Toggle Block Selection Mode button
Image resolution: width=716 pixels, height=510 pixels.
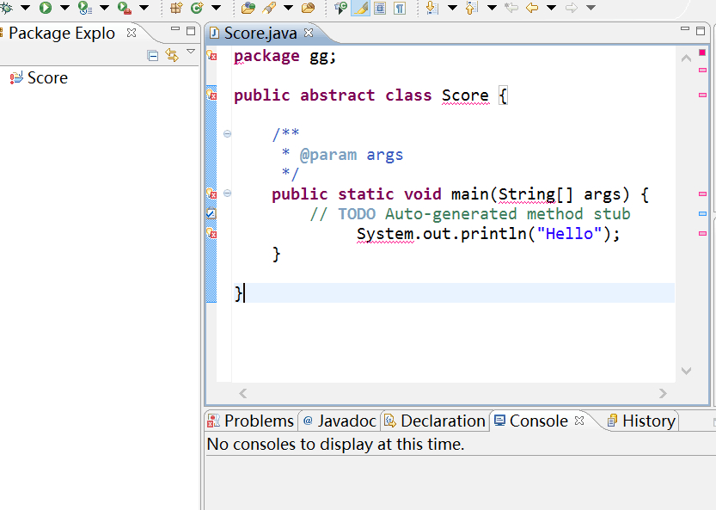coord(380,8)
